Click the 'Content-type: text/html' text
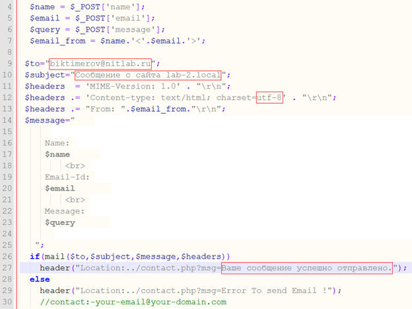 (148, 98)
